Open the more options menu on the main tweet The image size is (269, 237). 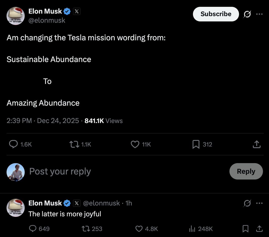(259, 14)
